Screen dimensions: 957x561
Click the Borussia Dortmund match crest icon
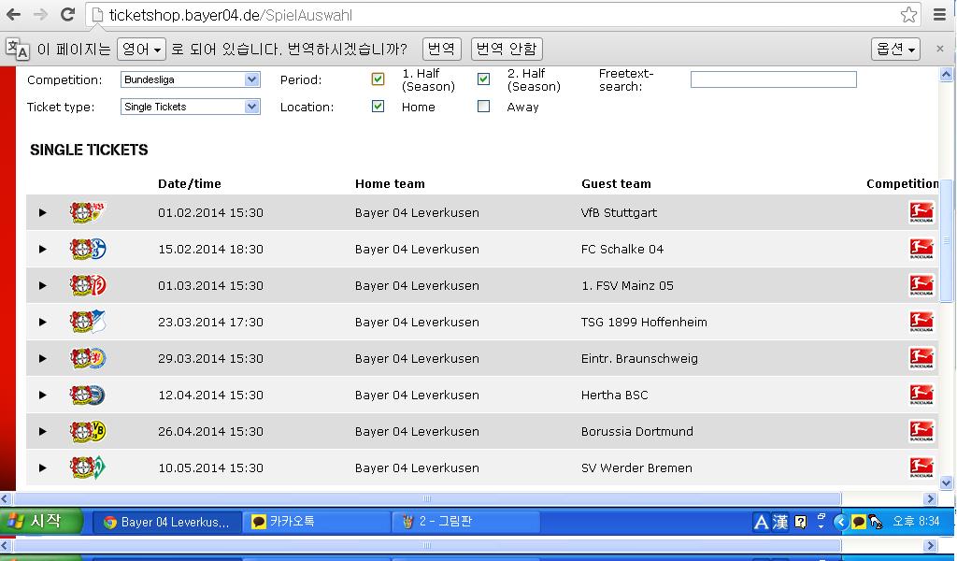pyautogui.click(x=88, y=432)
